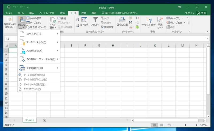Image resolution: width=214 pixels, height=131 pixels.
Task: Click the Remove Duplicates icon
Action: coord(131,23)
